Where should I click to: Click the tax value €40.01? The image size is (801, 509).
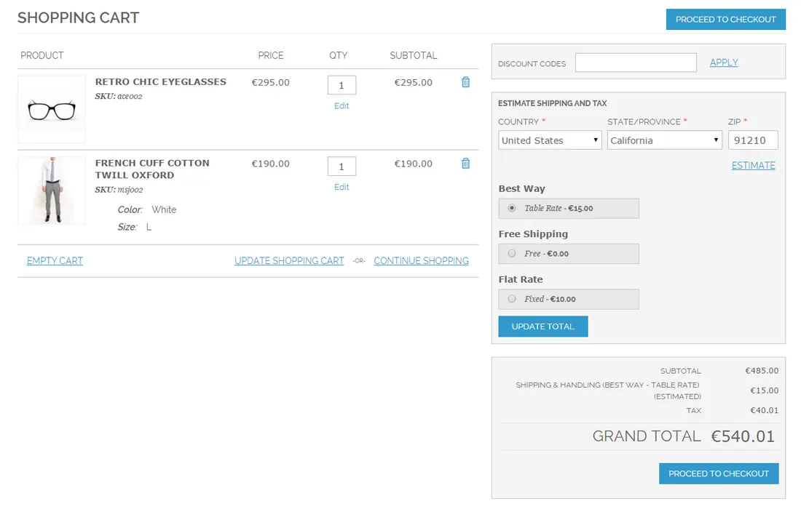[764, 410]
